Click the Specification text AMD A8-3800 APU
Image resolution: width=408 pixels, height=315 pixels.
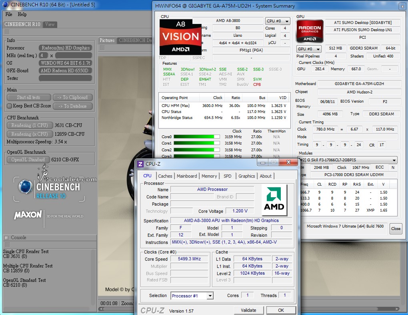(231, 220)
